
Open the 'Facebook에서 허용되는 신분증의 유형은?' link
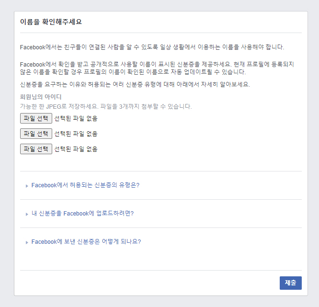[x=85, y=185]
